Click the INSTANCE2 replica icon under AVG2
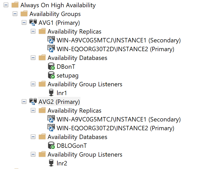Image resolution: width=211 pixels, height=169 pixels. pos(51,128)
